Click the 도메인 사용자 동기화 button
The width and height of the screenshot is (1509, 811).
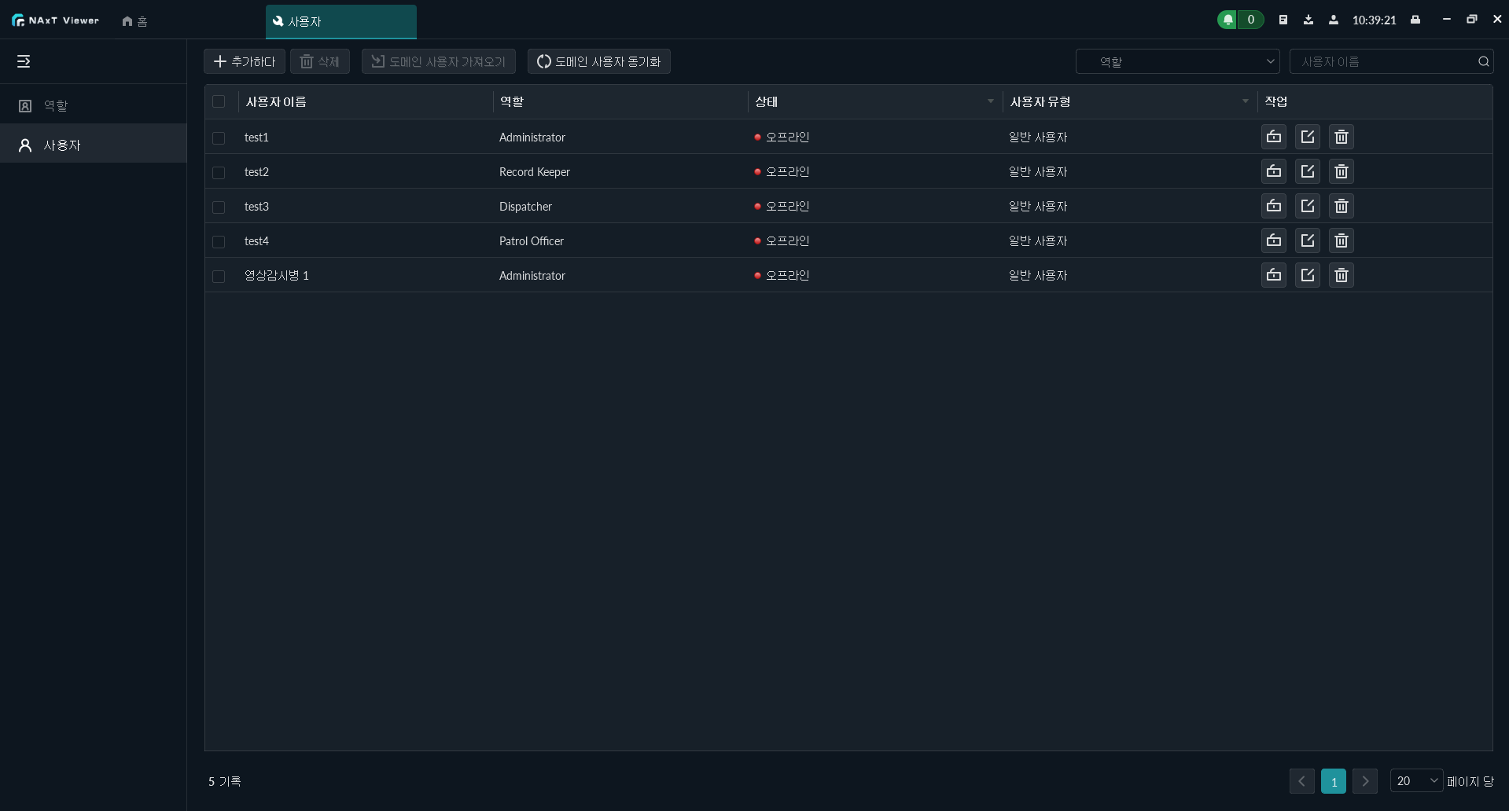click(598, 61)
